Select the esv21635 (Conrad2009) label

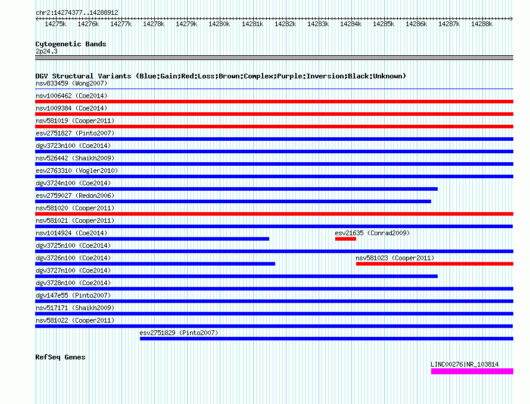pyautogui.click(x=372, y=233)
